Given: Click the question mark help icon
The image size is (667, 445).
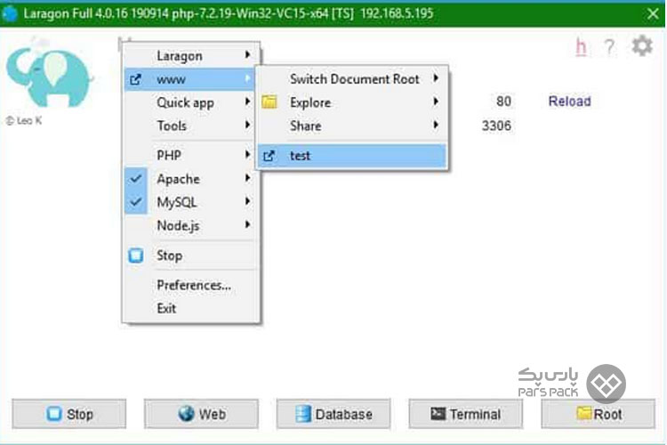Looking at the screenshot, I should 609,47.
